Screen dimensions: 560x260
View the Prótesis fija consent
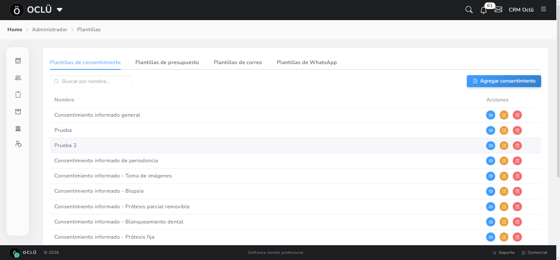click(x=491, y=237)
